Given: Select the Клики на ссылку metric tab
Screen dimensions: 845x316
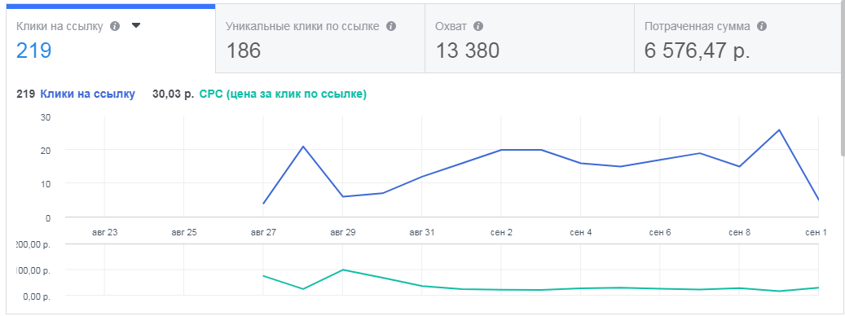Looking at the screenshot, I should (111, 38).
